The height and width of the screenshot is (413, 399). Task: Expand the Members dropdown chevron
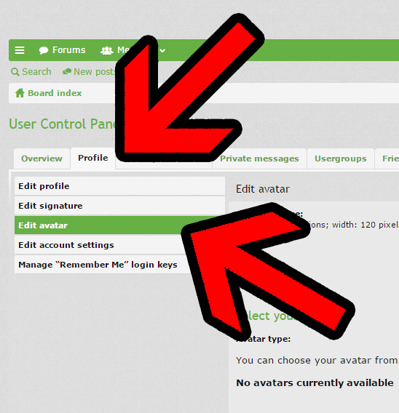pos(162,50)
